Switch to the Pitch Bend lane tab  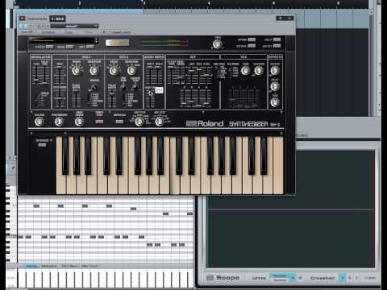pyautogui.click(x=69, y=266)
